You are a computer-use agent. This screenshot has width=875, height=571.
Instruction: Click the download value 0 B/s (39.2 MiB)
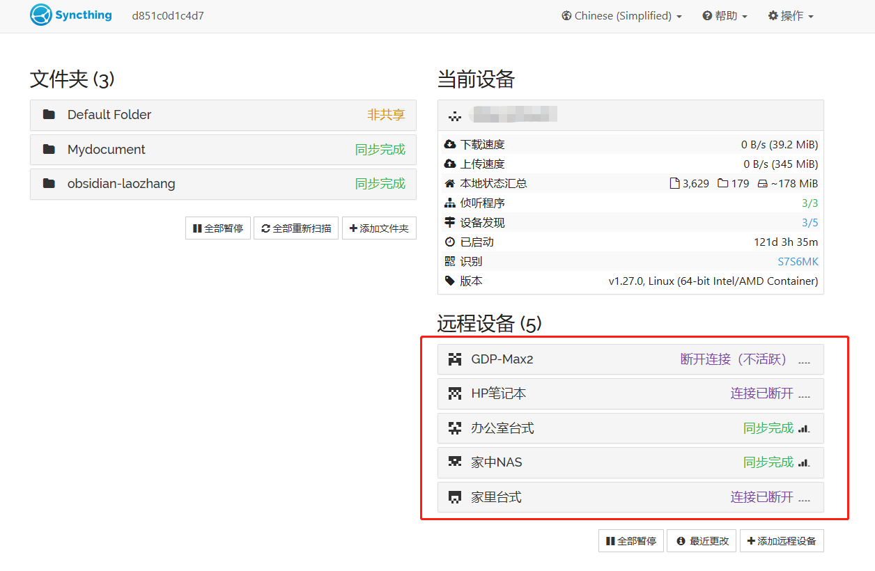780,145
